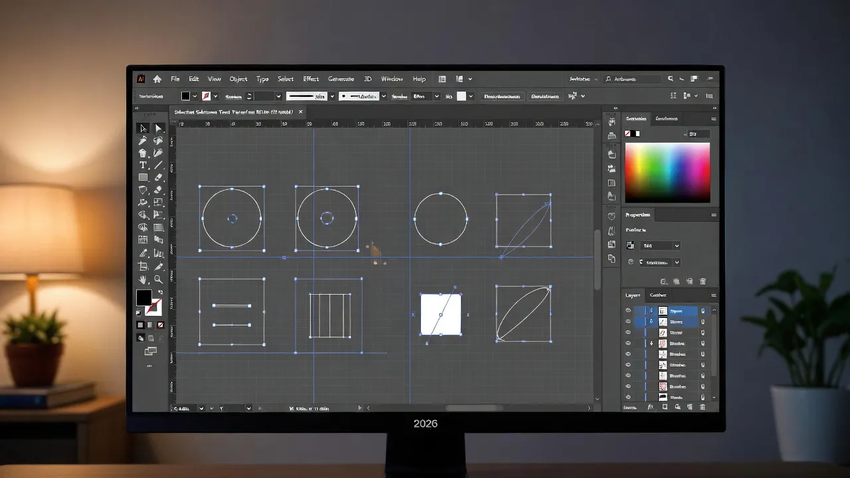Hide the top Square layer

[x=628, y=310]
